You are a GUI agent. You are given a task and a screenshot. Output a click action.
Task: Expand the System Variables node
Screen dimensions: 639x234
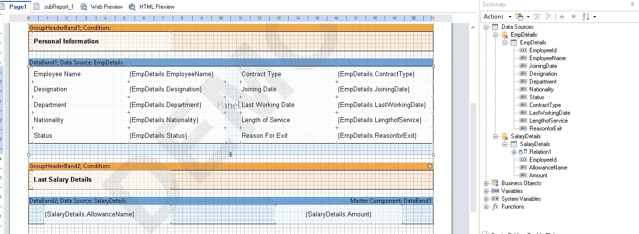pyautogui.click(x=486, y=199)
